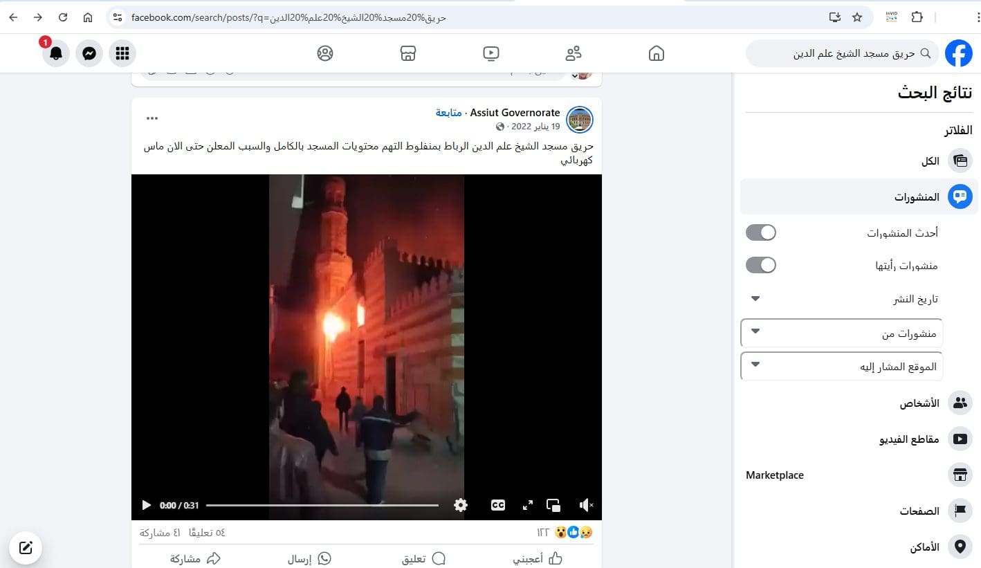Select the مقاطع الفيديو filter
Viewport: 981px width, 568px height.
click(859, 439)
